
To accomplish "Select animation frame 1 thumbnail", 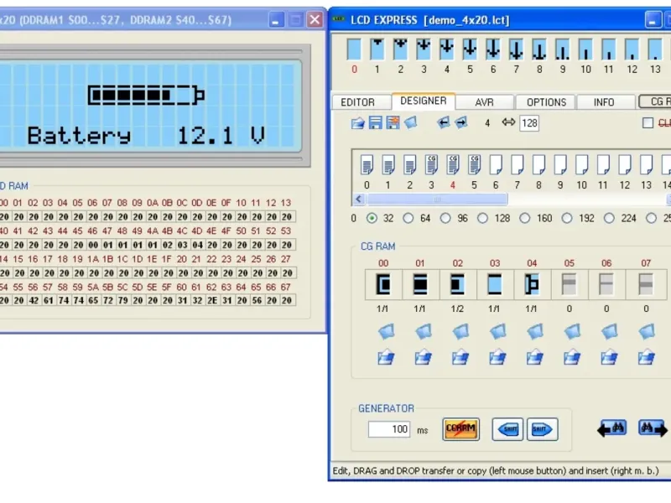I will pos(377,49).
